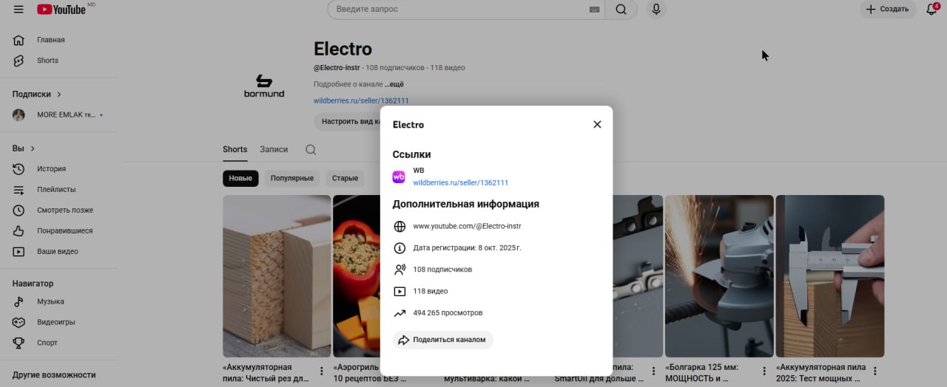Click the info icon beside registration date
The width and height of the screenshot is (947, 387).
pyautogui.click(x=400, y=248)
